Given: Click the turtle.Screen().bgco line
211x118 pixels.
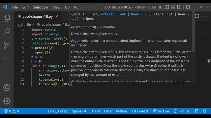Looking at the screenshot, I should tap(50, 43).
